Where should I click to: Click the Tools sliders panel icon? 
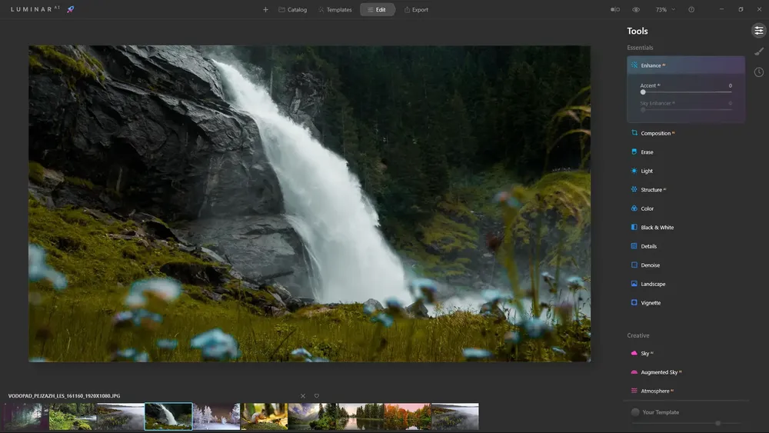(x=759, y=31)
